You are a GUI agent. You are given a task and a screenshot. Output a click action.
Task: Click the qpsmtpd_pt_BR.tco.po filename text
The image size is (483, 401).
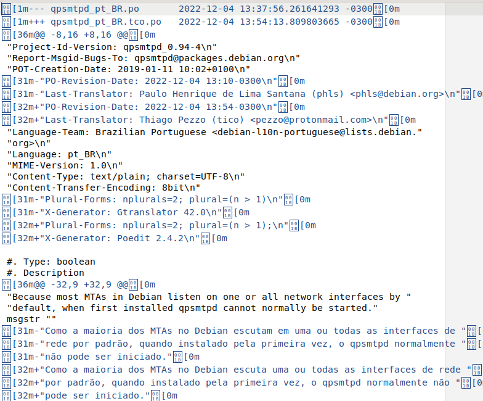[106, 22]
